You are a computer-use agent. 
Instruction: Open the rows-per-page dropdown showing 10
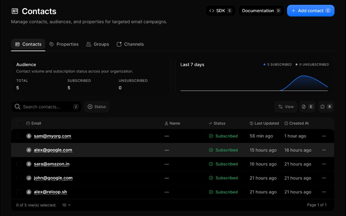(66, 205)
